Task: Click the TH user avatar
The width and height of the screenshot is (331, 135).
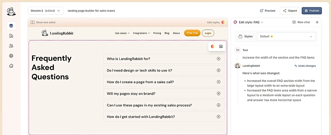Action: tap(238, 50)
